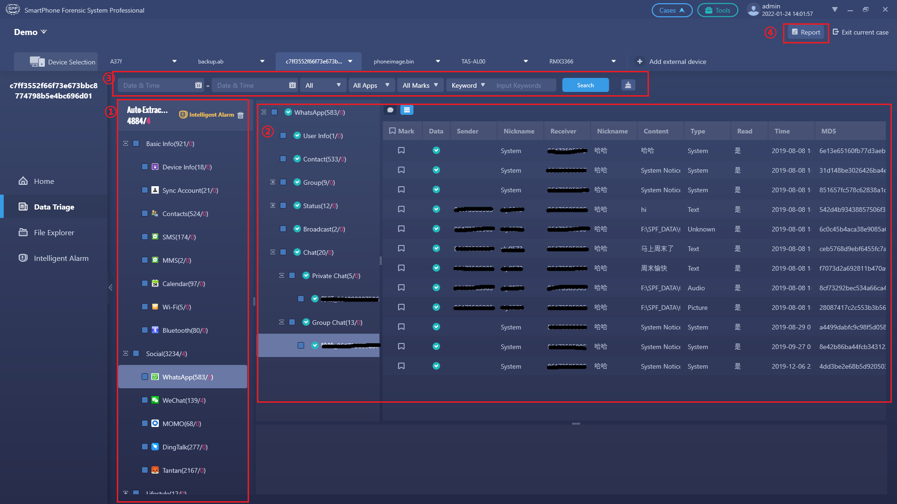Click the Report generation icon
Screen dimensions: 897x504
coord(805,32)
